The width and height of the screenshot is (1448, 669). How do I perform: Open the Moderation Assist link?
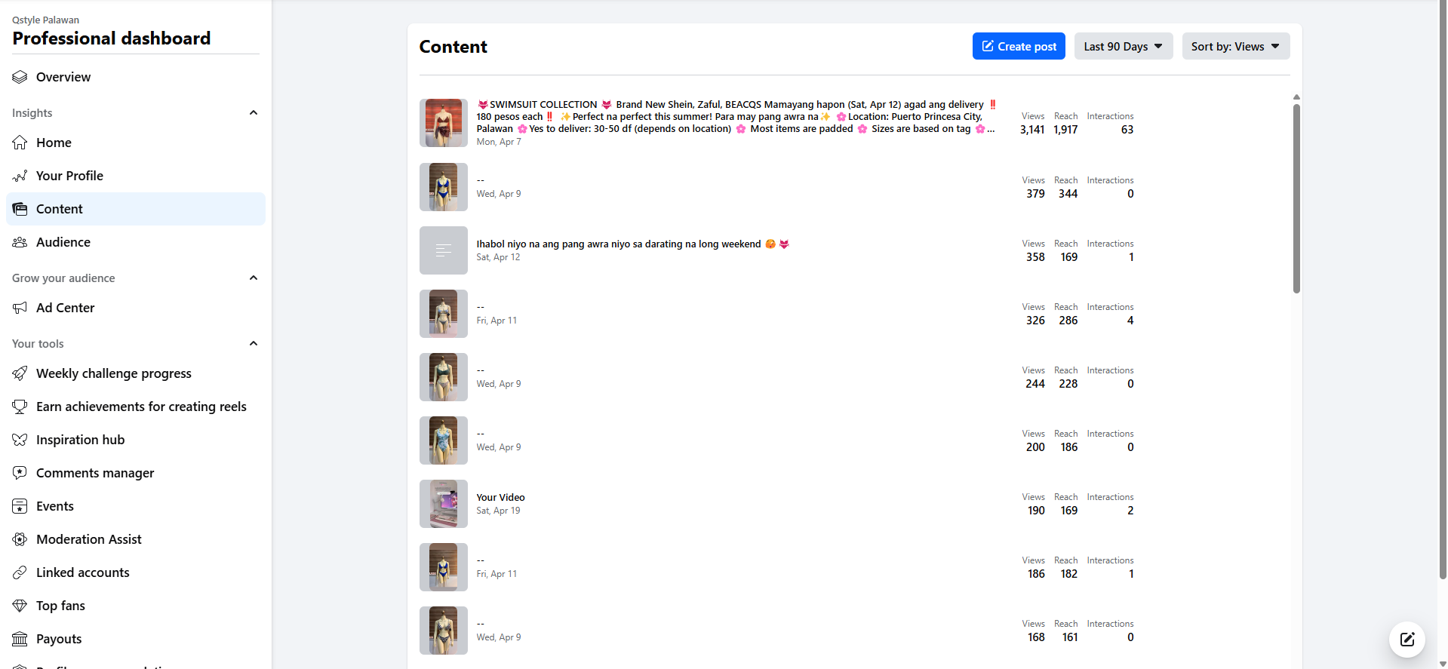136,539
